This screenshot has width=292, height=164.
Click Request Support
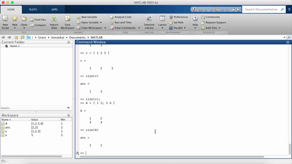click(214, 22)
